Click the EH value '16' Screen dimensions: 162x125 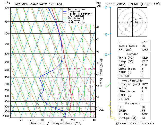[143, 107]
